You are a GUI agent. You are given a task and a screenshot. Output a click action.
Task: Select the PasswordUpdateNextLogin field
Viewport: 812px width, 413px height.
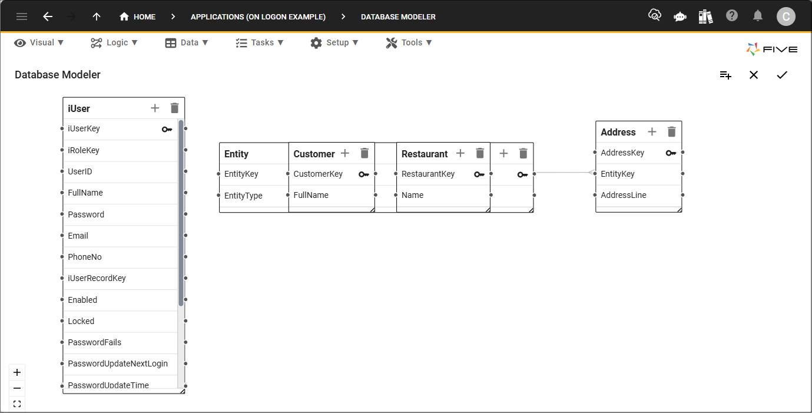pyautogui.click(x=120, y=364)
